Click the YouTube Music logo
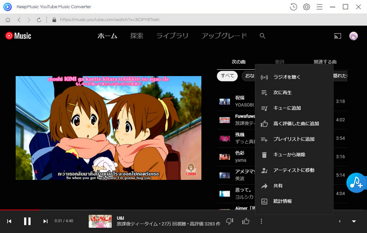 click(18, 36)
